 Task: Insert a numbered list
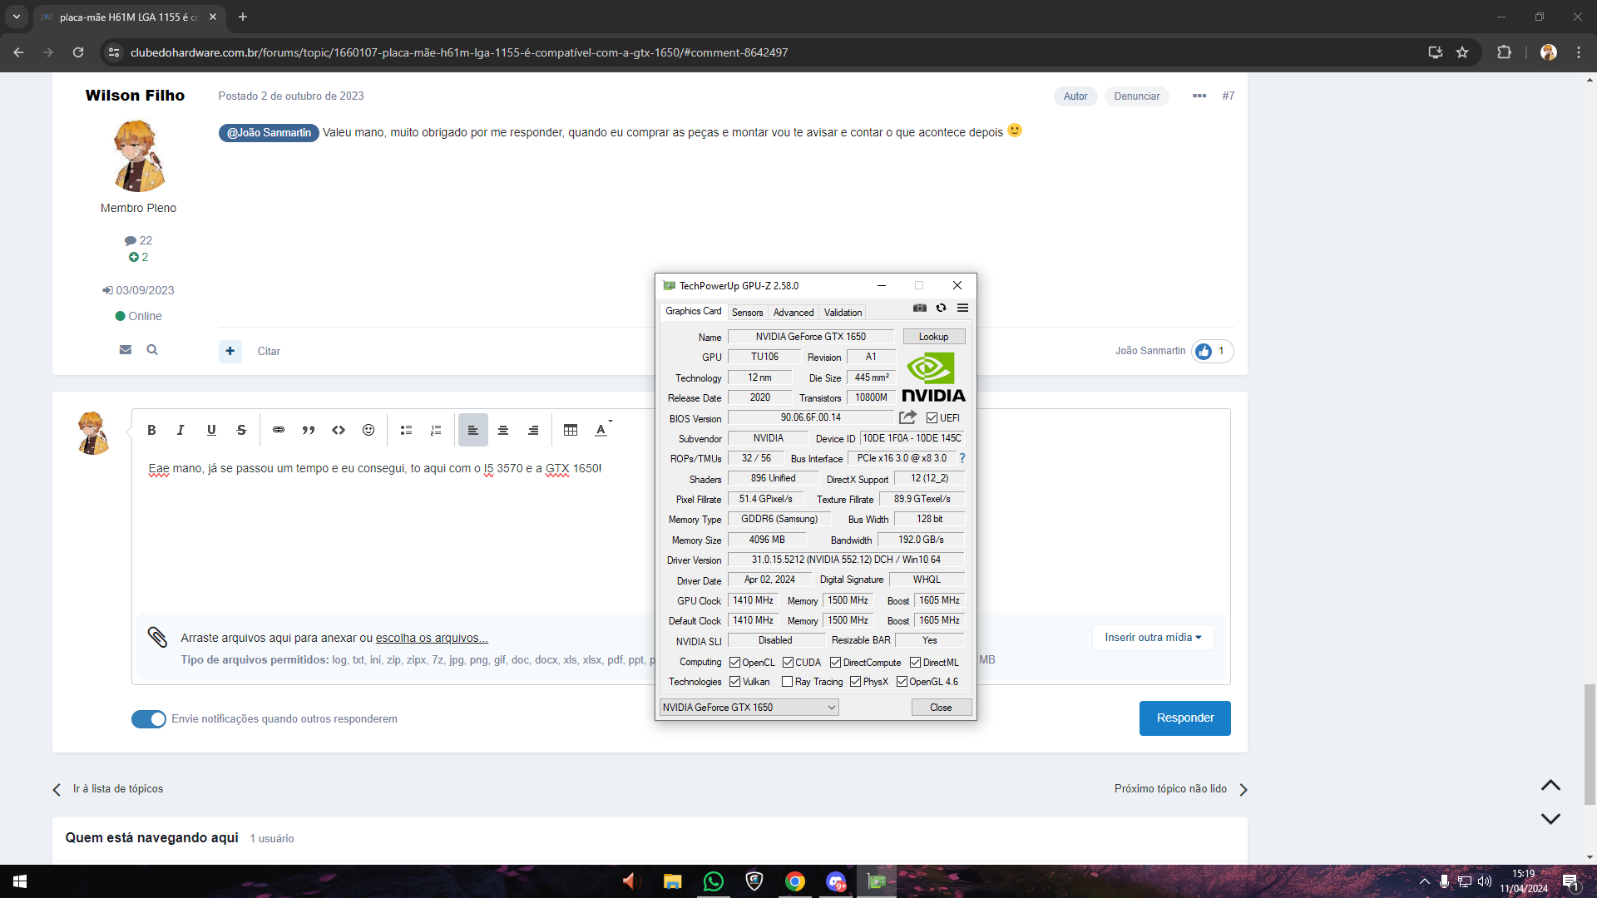pos(436,430)
